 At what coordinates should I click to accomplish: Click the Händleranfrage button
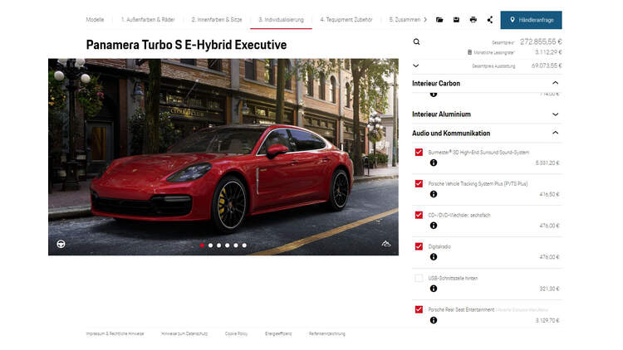click(531, 20)
